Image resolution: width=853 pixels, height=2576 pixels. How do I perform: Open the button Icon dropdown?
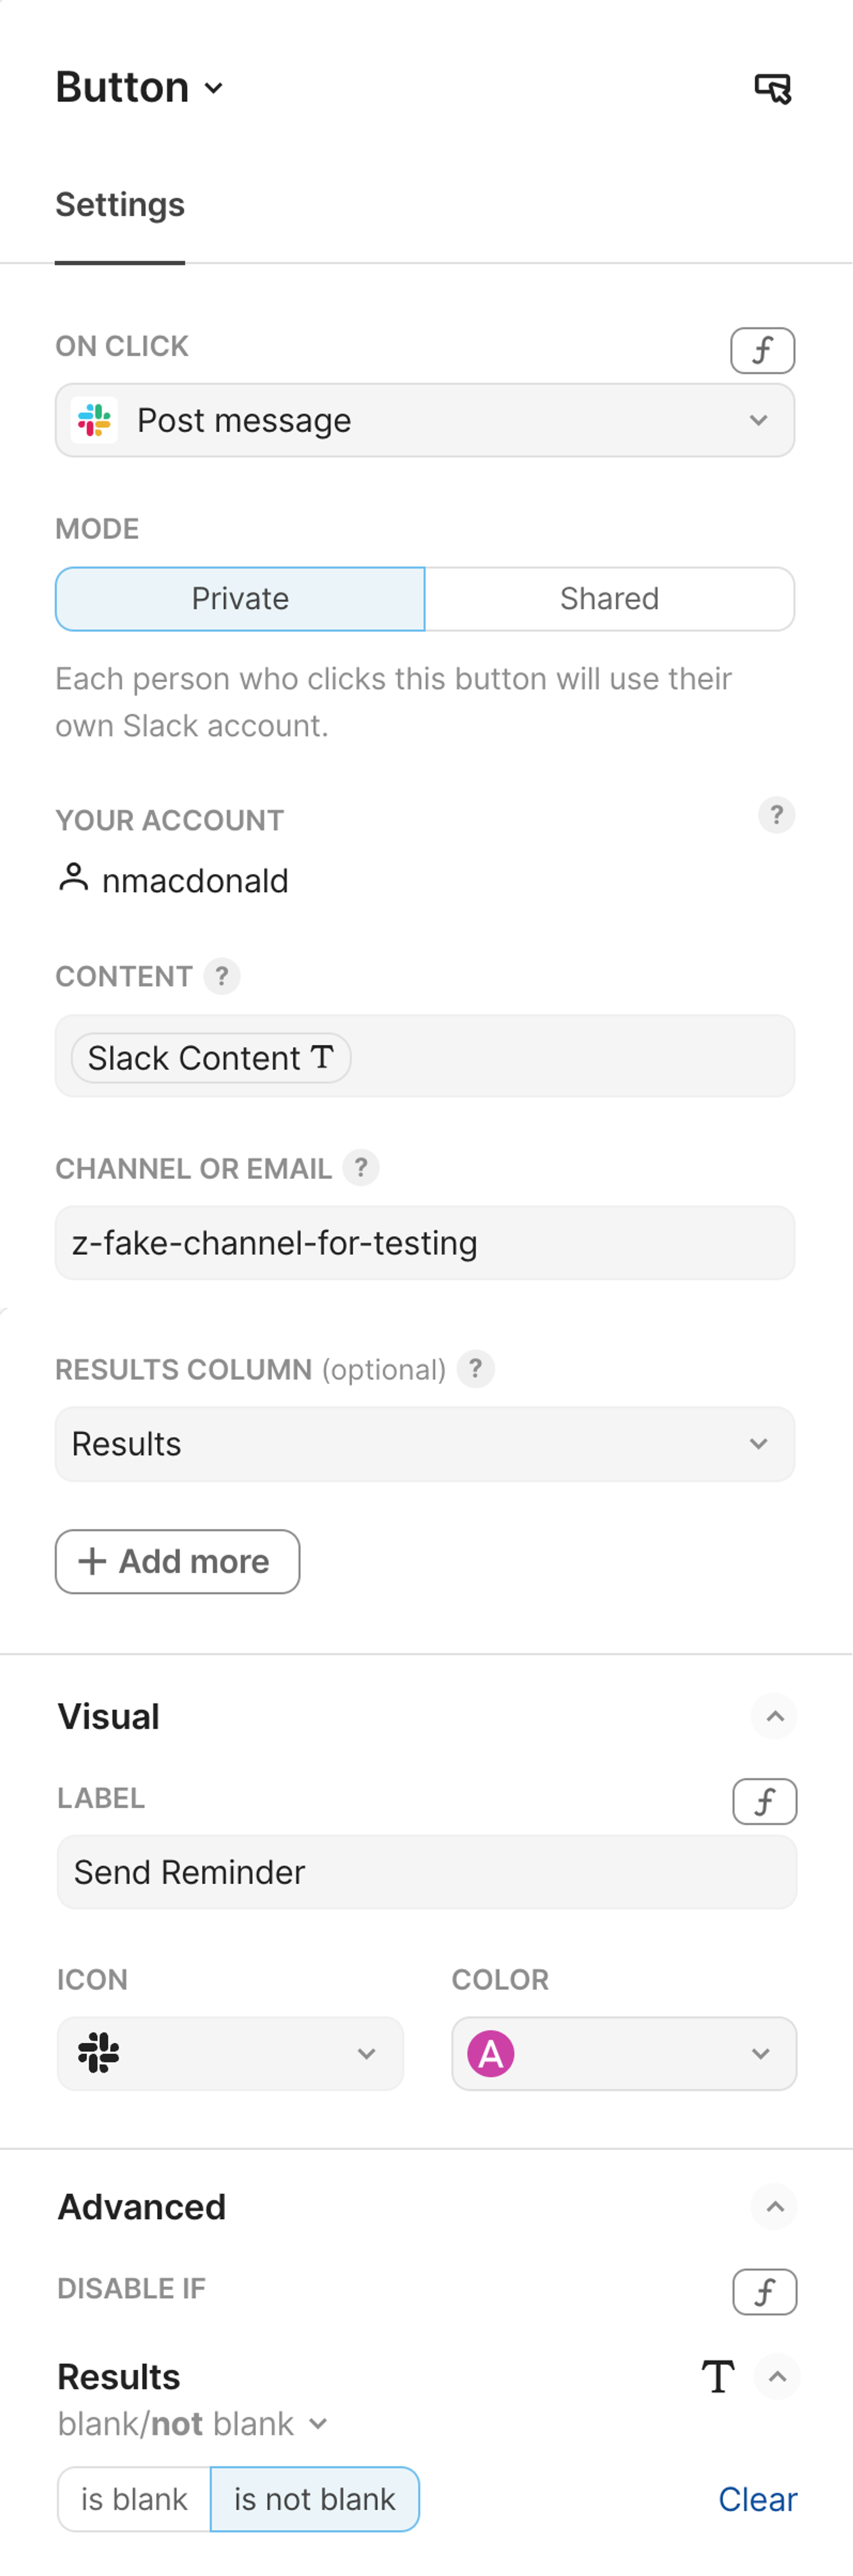(x=230, y=2054)
